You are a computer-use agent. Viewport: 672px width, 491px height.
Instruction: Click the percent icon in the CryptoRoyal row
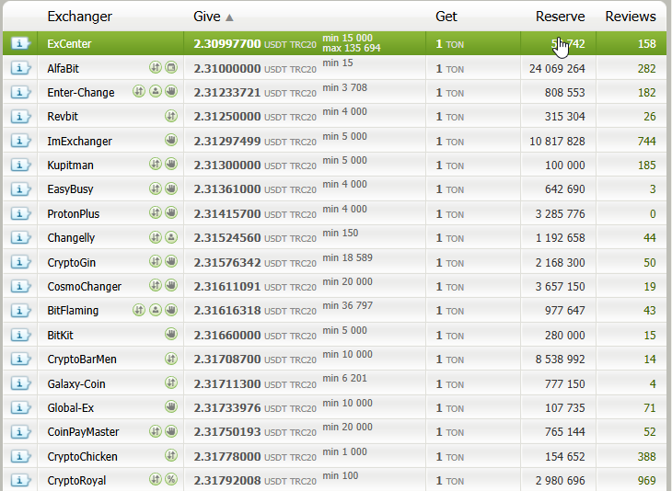[x=170, y=480]
